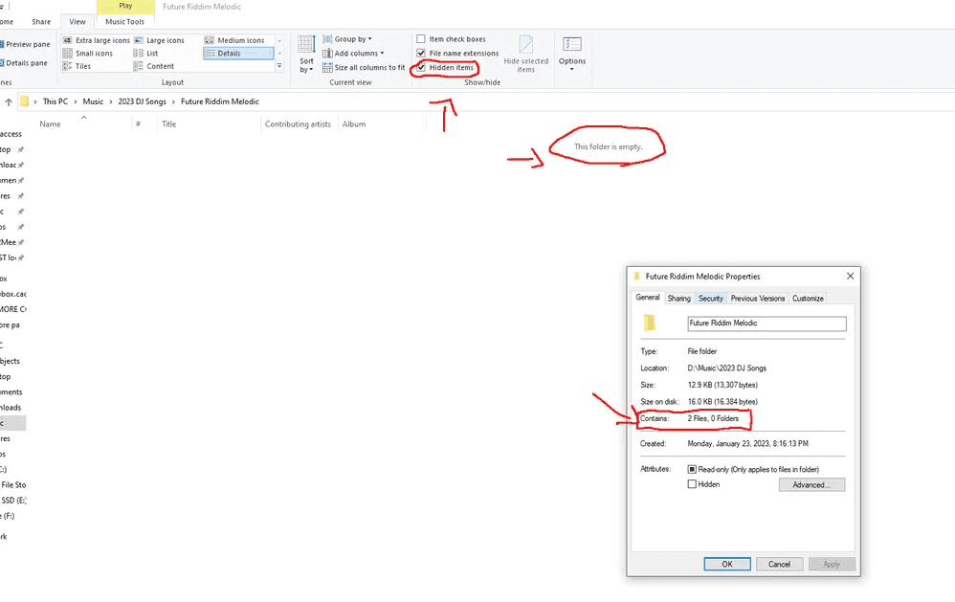Switch to the Security tab in Properties
955x602 pixels.
click(x=710, y=299)
